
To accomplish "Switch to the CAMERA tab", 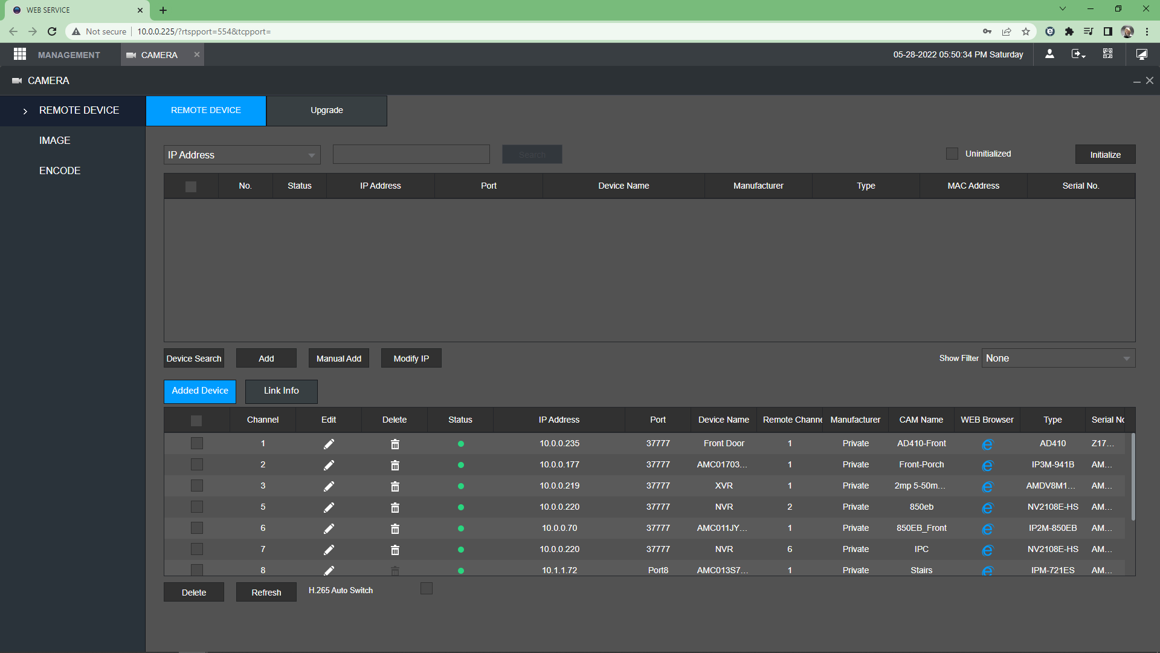I will click(159, 55).
